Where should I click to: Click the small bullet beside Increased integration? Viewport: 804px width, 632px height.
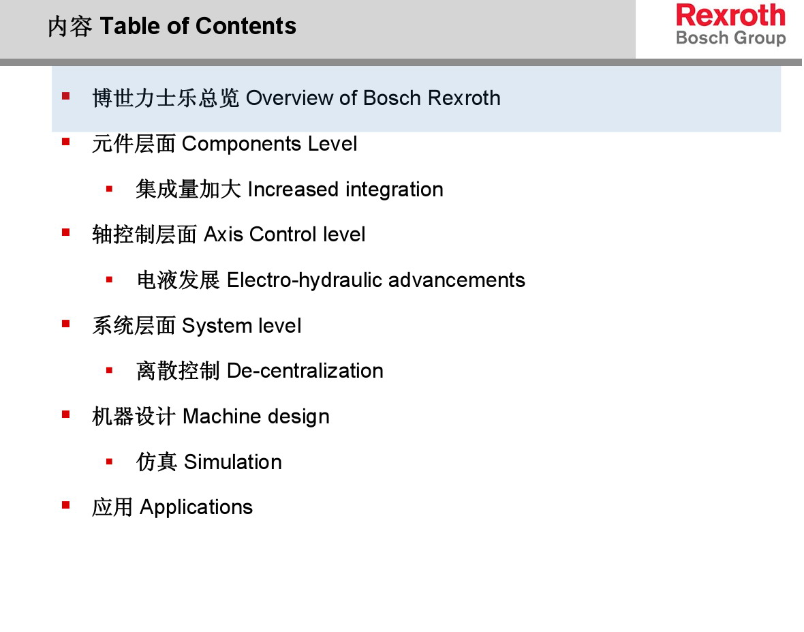[x=109, y=188]
